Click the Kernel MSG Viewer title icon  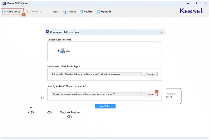tap(4, 3)
